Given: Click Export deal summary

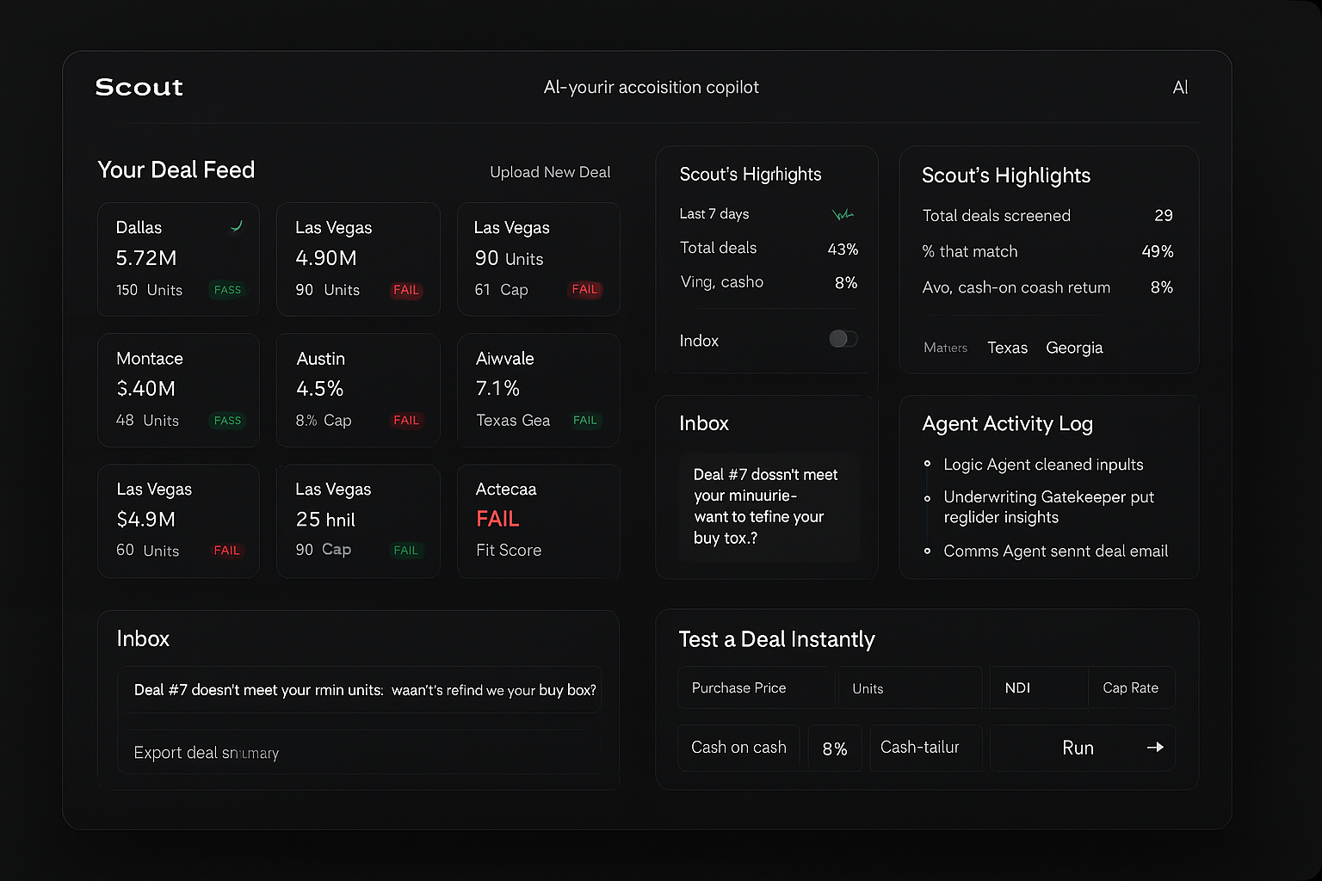Looking at the screenshot, I should (x=207, y=753).
